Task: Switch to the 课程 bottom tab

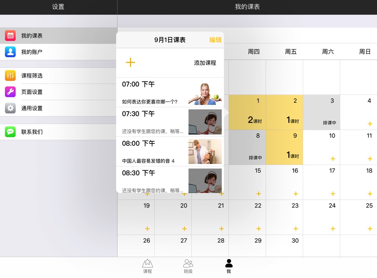Action: point(148,266)
